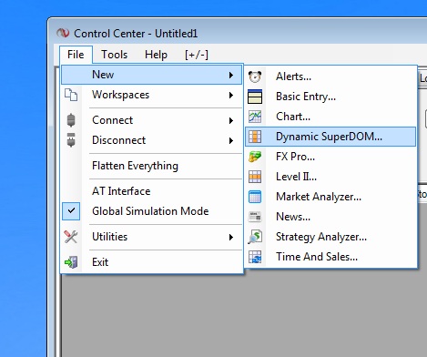Expand the Workspaces submenu arrow
This screenshot has width=427, height=357.
coord(231,96)
